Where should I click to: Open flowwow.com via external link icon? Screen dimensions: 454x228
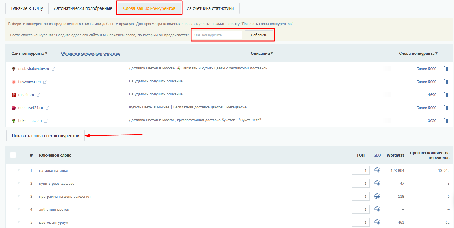(45, 82)
